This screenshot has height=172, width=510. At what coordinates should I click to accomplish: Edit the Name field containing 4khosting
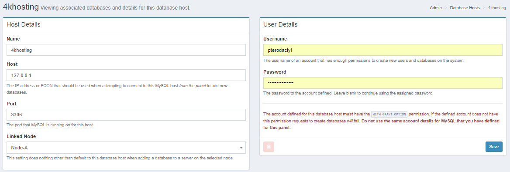126,50
